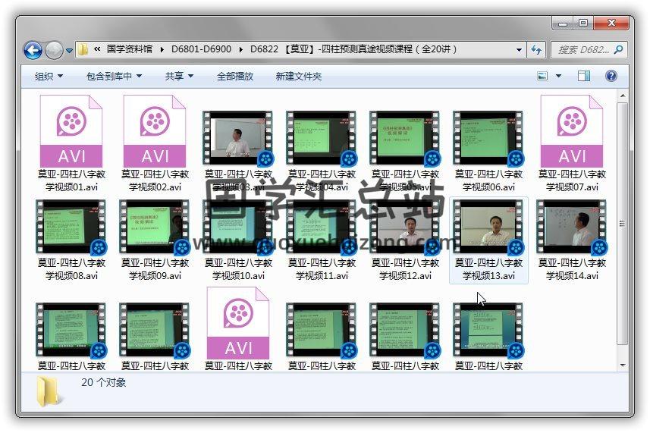
Task: Select AVI file icon 视频01.avi
Action: [x=71, y=130]
